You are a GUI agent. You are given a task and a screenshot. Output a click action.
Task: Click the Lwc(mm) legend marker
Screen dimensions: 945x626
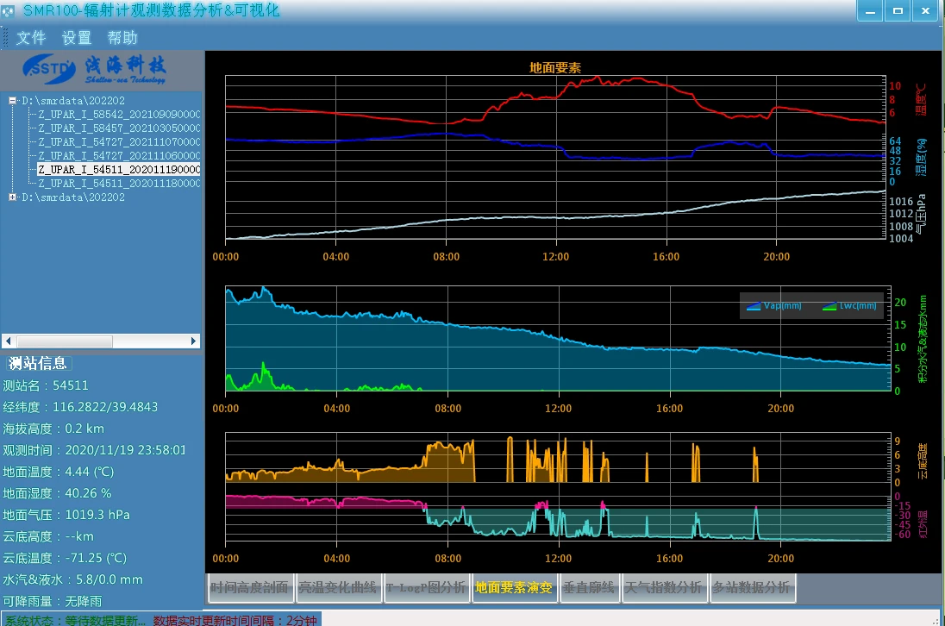tap(829, 306)
